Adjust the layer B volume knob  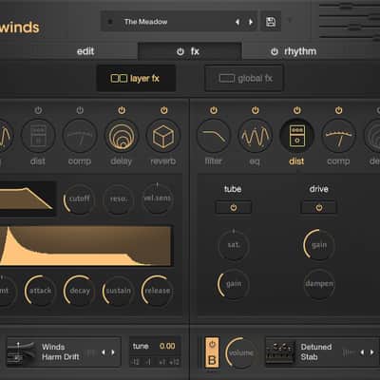coord(240,352)
